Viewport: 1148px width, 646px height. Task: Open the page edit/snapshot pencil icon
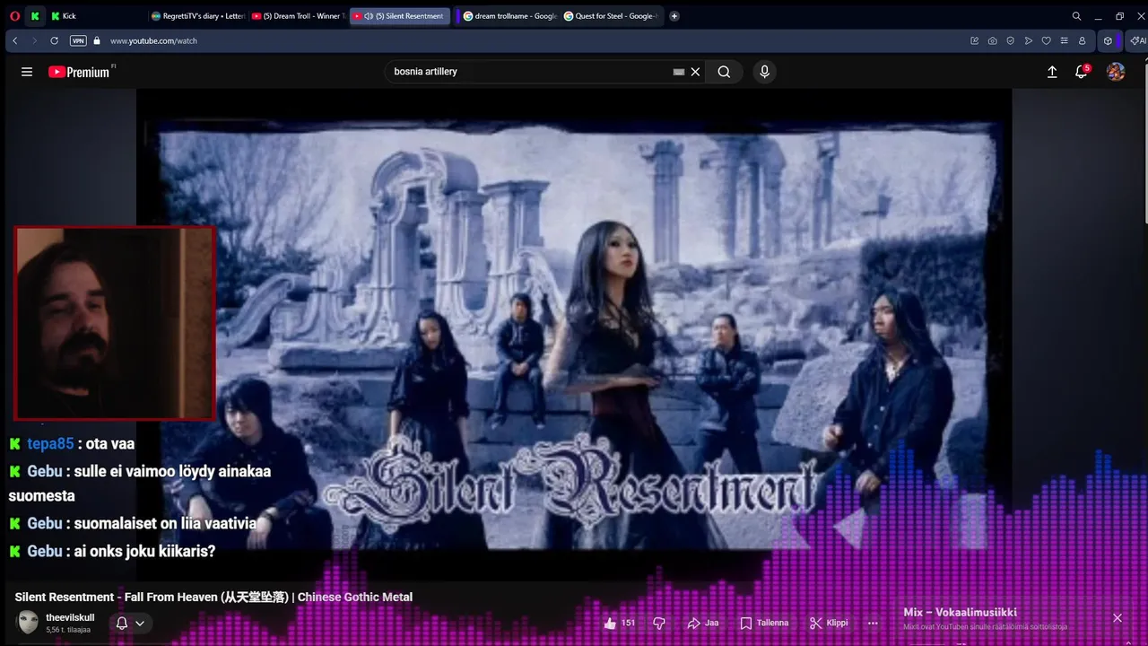[x=975, y=40]
